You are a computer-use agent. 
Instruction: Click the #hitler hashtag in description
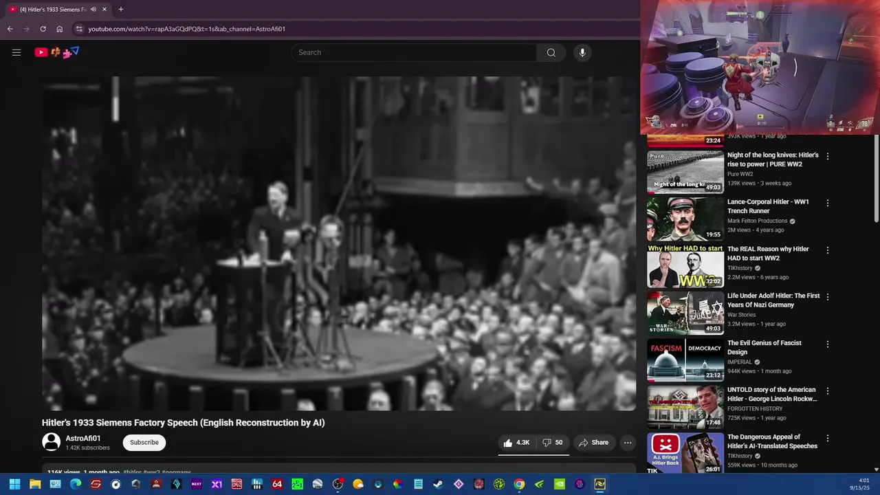(132, 473)
